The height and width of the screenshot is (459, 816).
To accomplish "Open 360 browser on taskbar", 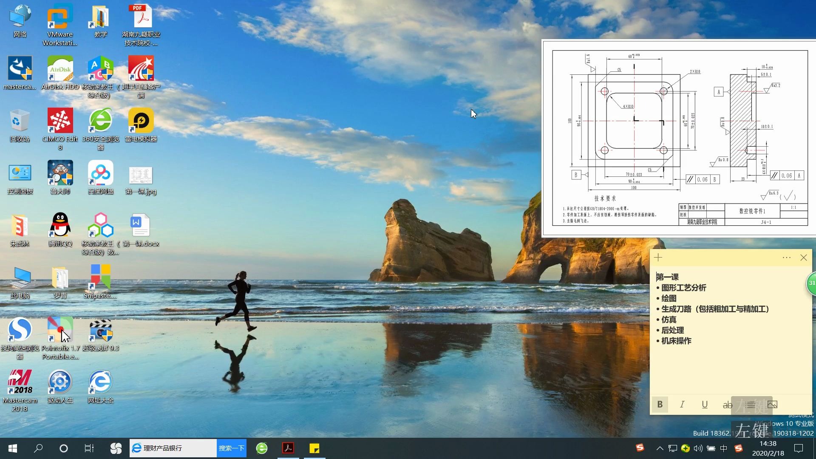I will tap(262, 448).
